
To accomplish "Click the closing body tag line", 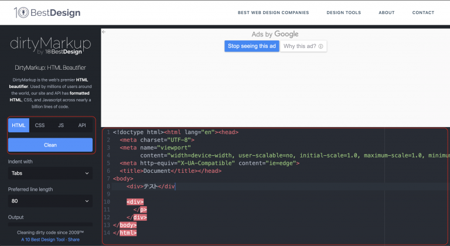I will point(125,225).
